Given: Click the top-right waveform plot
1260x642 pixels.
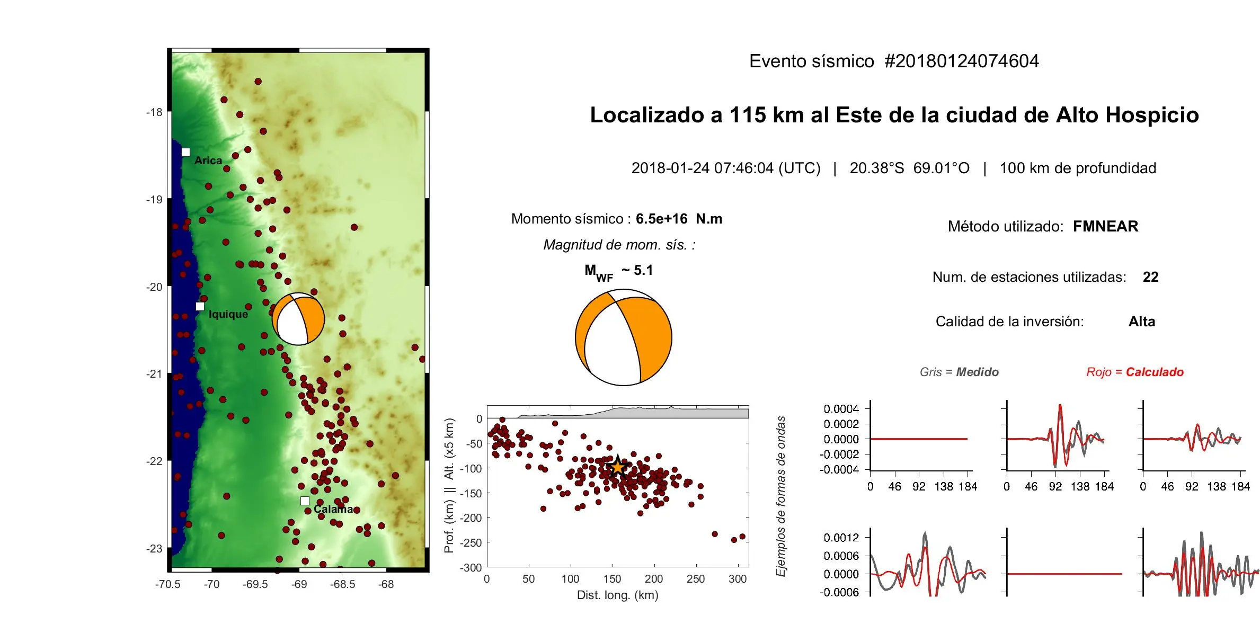Looking at the screenshot, I should coord(1192,436).
